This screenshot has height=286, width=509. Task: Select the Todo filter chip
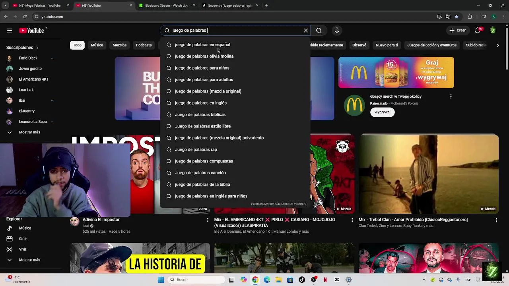pos(77,45)
